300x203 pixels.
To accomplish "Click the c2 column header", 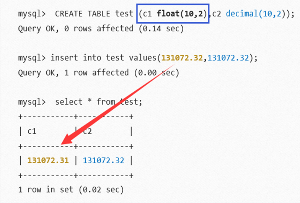I will click(89, 131).
